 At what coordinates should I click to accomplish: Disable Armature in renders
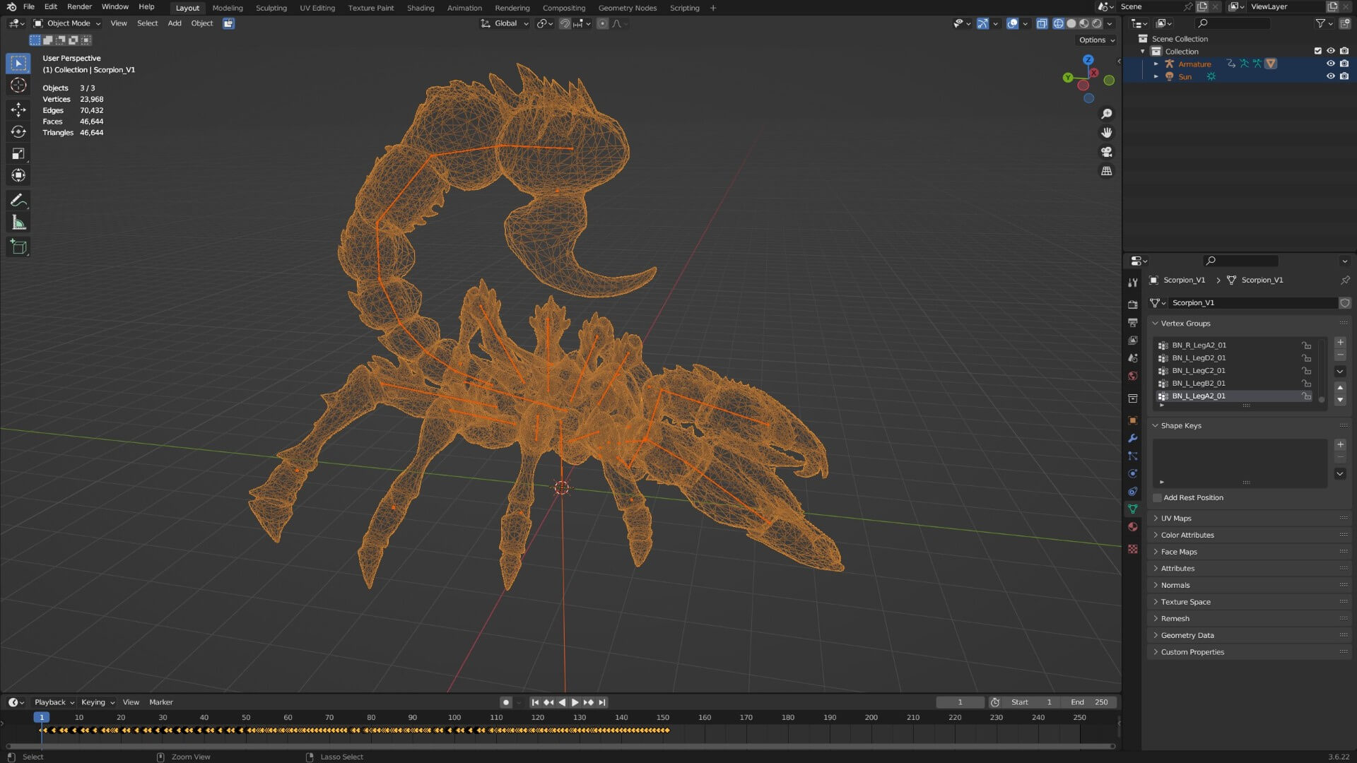(x=1344, y=64)
